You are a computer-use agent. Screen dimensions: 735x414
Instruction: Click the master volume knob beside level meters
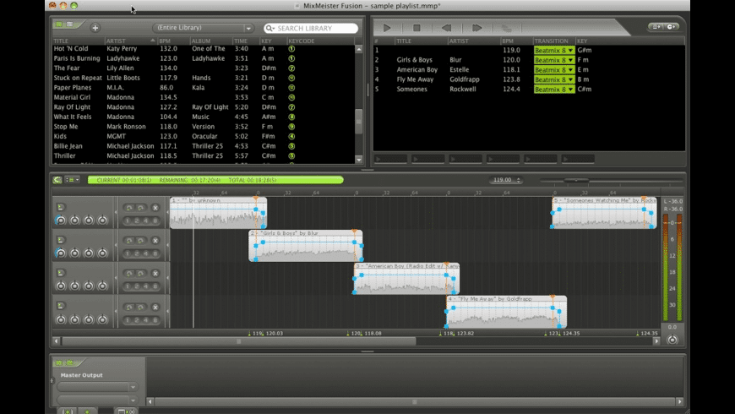672,340
